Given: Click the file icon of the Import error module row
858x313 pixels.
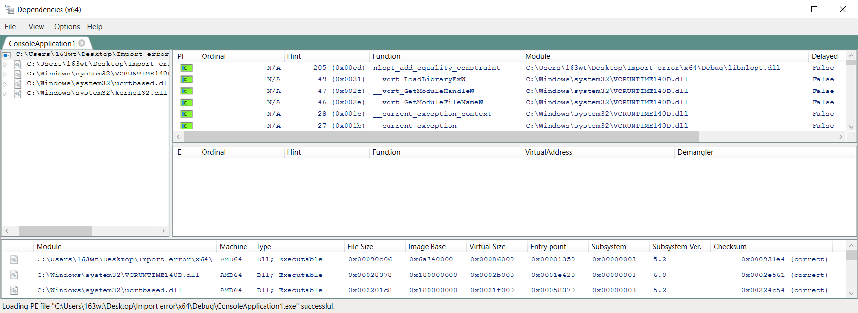Looking at the screenshot, I should tap(14, 259).
